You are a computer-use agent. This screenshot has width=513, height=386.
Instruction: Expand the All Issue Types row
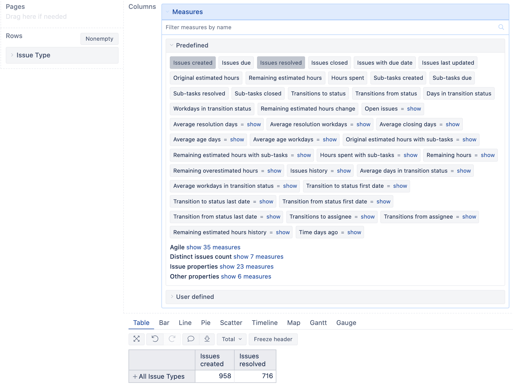(x=135, y=376)
